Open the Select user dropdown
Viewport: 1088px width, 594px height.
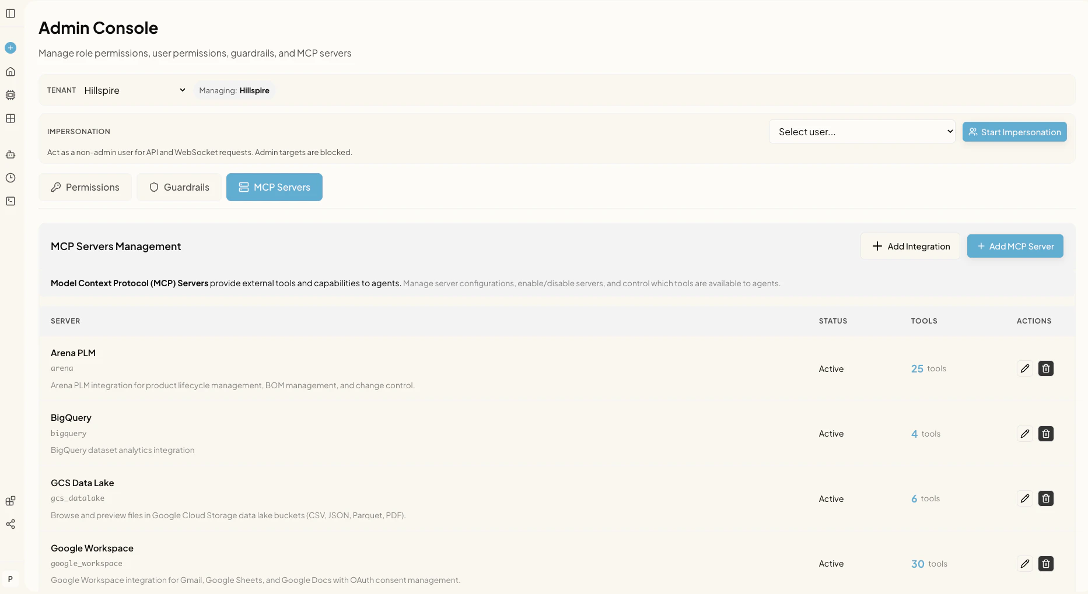pos(862,132)
